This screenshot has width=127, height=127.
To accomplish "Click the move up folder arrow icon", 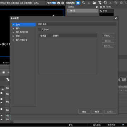I will [89, 3].
